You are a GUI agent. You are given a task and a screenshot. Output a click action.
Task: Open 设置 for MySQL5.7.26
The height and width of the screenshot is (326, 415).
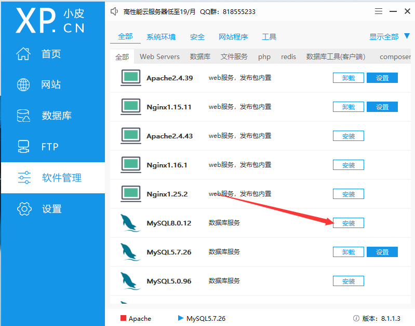[382, 252]
